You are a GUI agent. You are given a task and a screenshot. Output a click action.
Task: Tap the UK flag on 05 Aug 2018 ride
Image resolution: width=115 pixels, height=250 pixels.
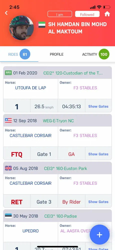click(8, 168)
